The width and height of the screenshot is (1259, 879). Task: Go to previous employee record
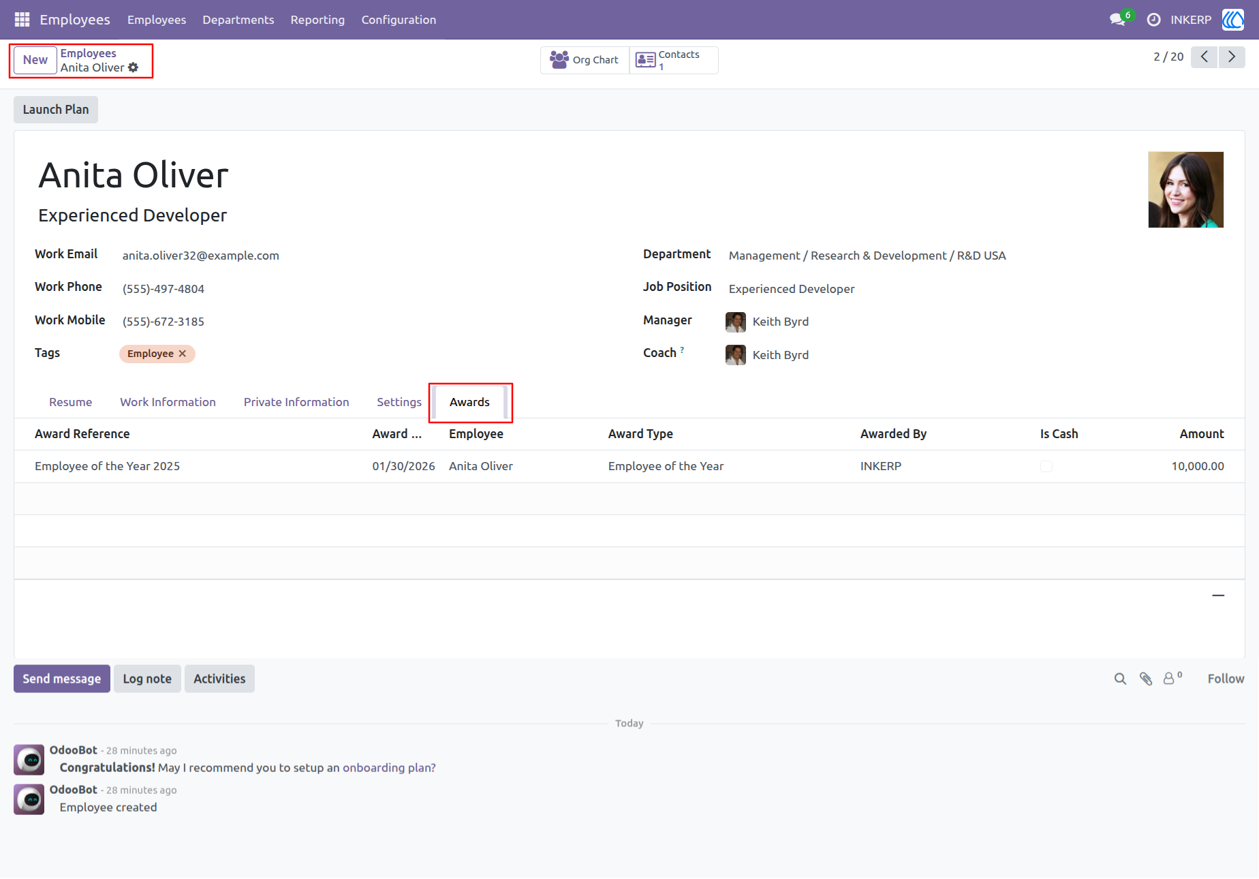coord(1204,57)
